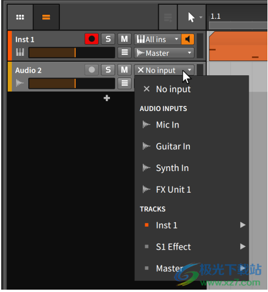This screenshot has height=292, width=268.
Task: Open Audio 2 automation lanes button
Action: (x=125, y=83)
